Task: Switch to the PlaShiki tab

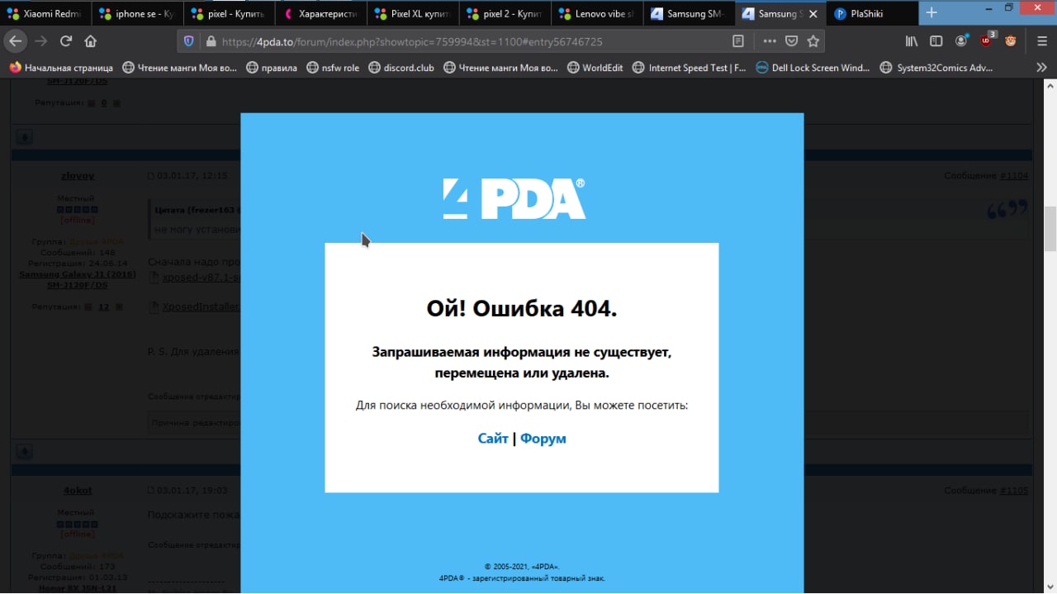Action: point(871,13)
